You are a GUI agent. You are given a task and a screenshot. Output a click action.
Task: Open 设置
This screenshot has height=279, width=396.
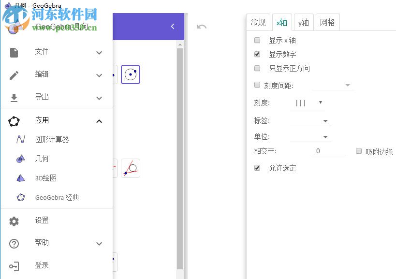57,221
